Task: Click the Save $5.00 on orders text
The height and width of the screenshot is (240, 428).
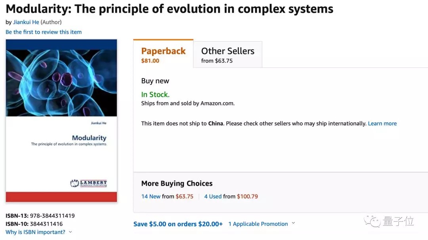Action: pyautogui.click(x=178, y=224)
